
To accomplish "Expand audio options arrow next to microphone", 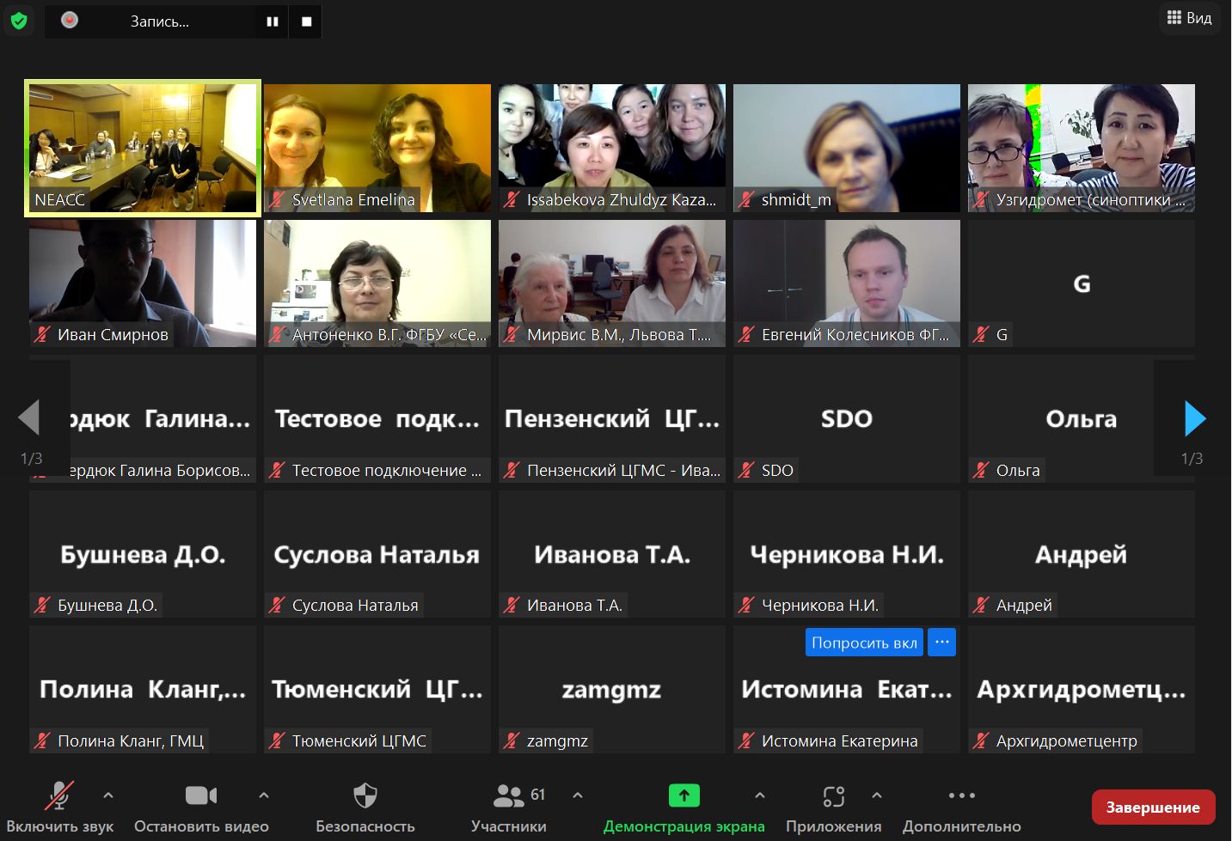I will tap(108, 795).
